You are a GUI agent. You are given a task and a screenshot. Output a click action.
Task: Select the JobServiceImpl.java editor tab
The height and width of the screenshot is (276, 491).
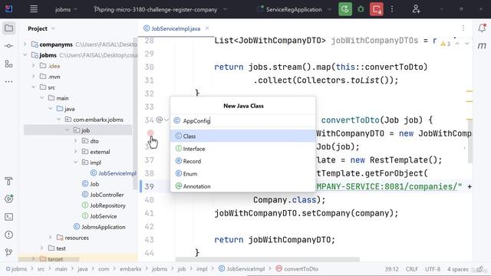tap(176, 28)
